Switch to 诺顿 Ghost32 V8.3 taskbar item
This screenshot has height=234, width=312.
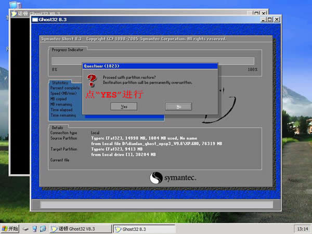click(x=81, y=229)
